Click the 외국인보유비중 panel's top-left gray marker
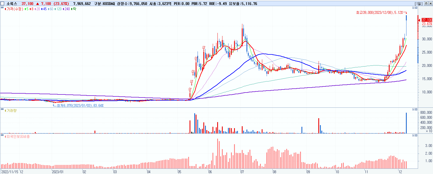 pyautogui.click(x=2, y=135)
